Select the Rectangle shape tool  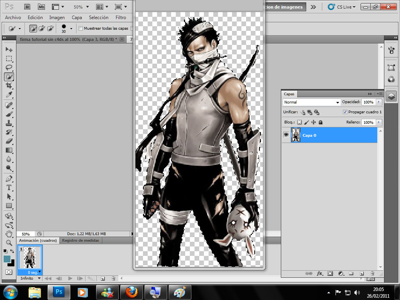coord(9,205)
